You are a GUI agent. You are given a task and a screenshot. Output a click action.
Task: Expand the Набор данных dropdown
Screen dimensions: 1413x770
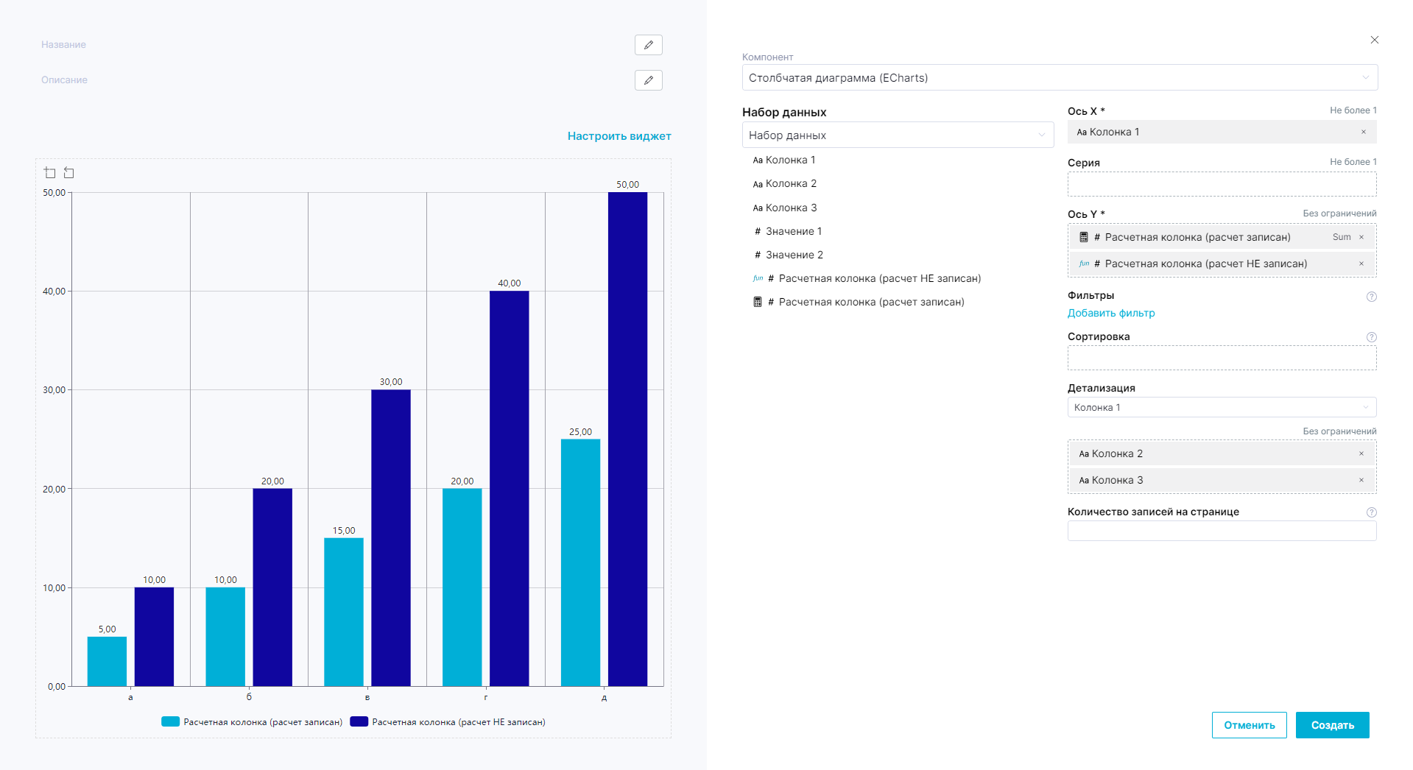[897, 135]
